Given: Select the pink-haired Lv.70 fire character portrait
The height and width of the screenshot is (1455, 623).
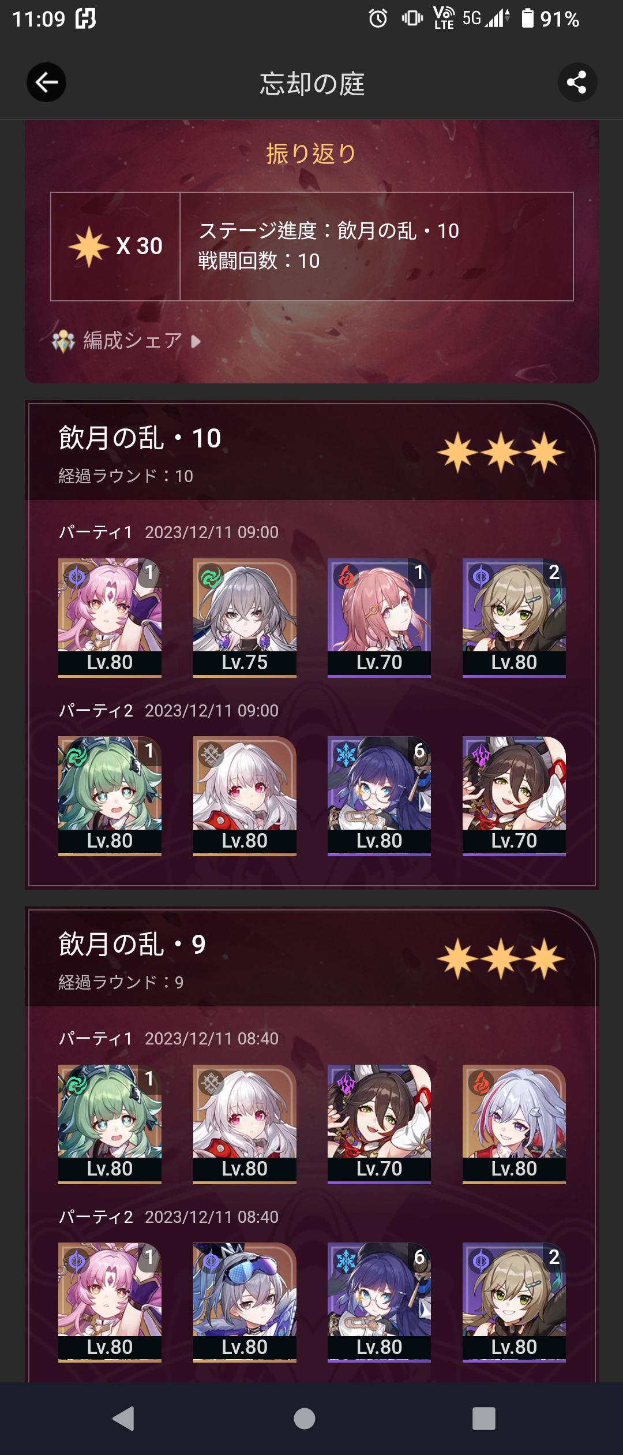Looking at the screenshot, I should (379, 617).
